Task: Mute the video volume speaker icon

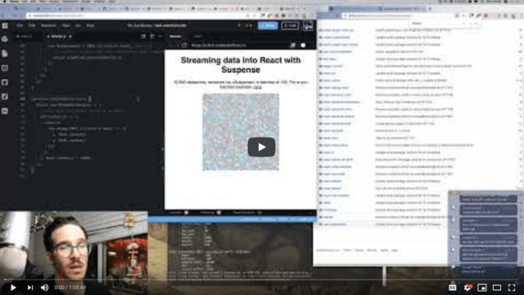Action: (x=44, y=288)
